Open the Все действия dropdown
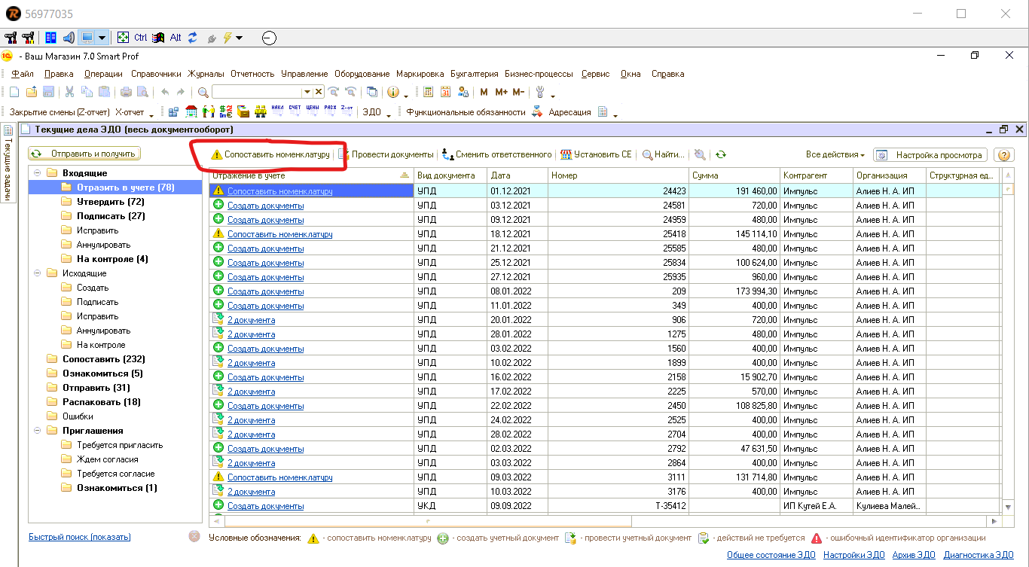The width and height of the screenshot is (1029, 567). pyautogui.click(x=835, y=155)
